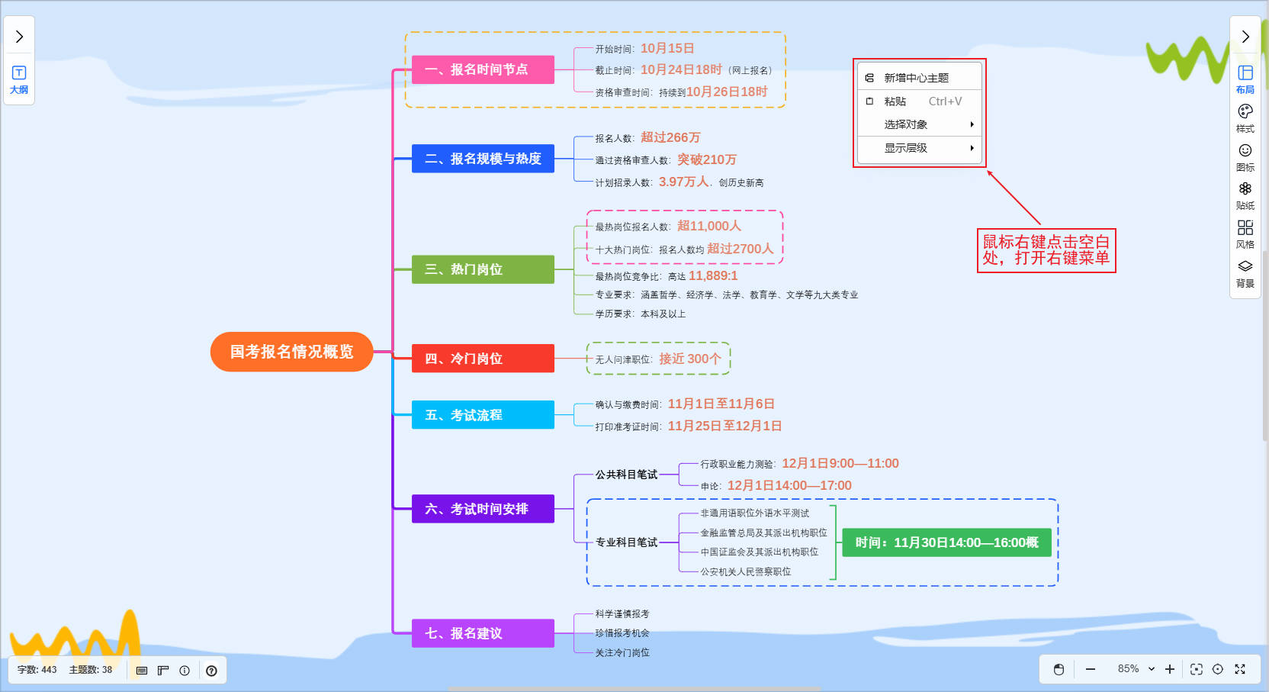Toggle focus-center view with the target icon

coord(1218,669)
